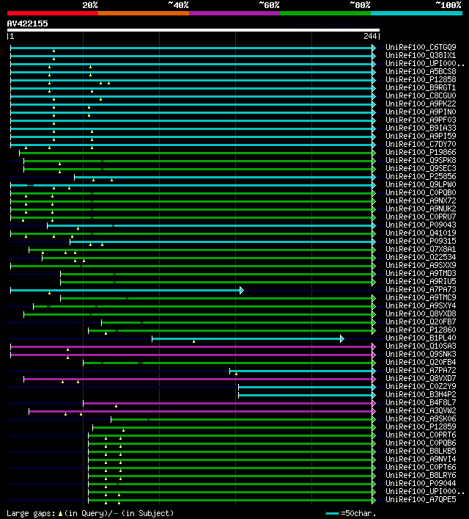Screen dimensions: 469x519
Task: Click the UniRef100_C6TGQ9 label
Action: [x=421, y=47]
